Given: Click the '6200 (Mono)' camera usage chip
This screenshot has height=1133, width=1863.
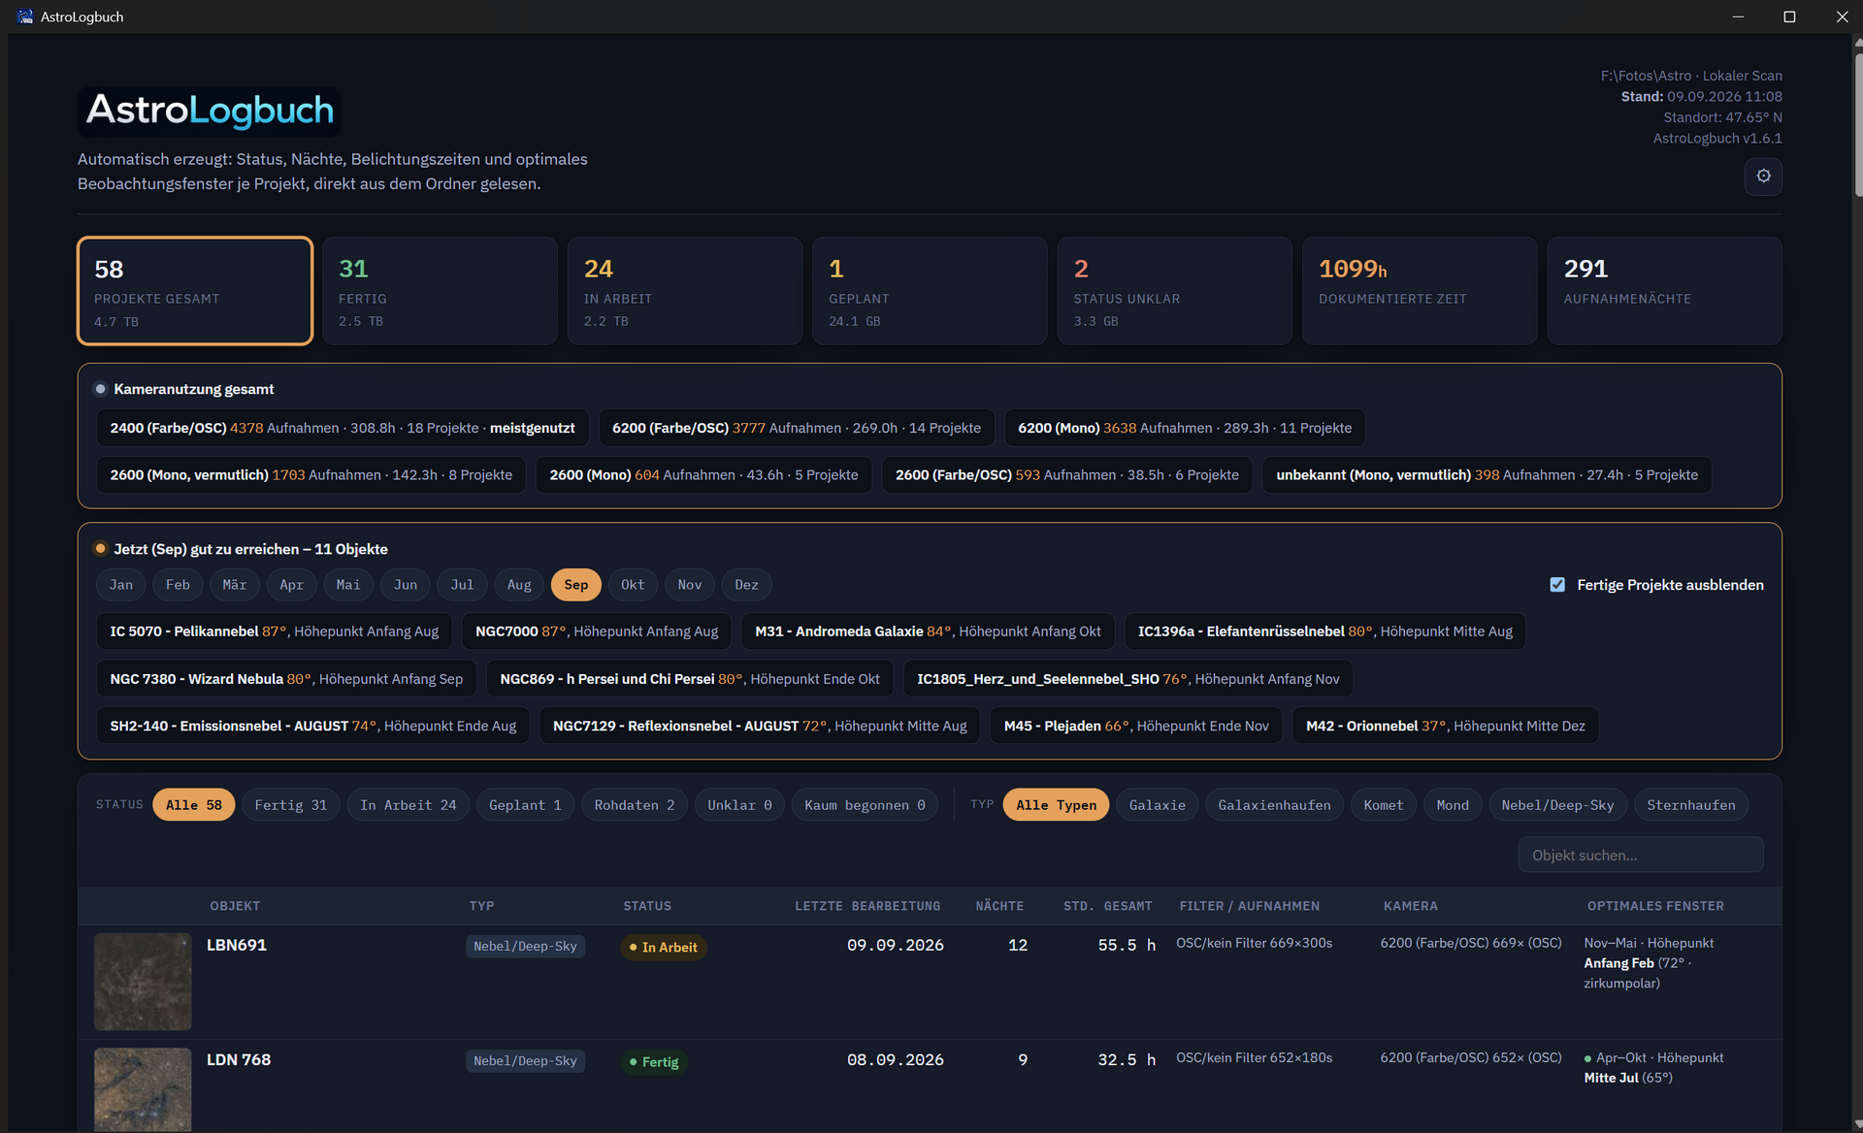Looking at the screenshot, I should tap(1185, 428).
